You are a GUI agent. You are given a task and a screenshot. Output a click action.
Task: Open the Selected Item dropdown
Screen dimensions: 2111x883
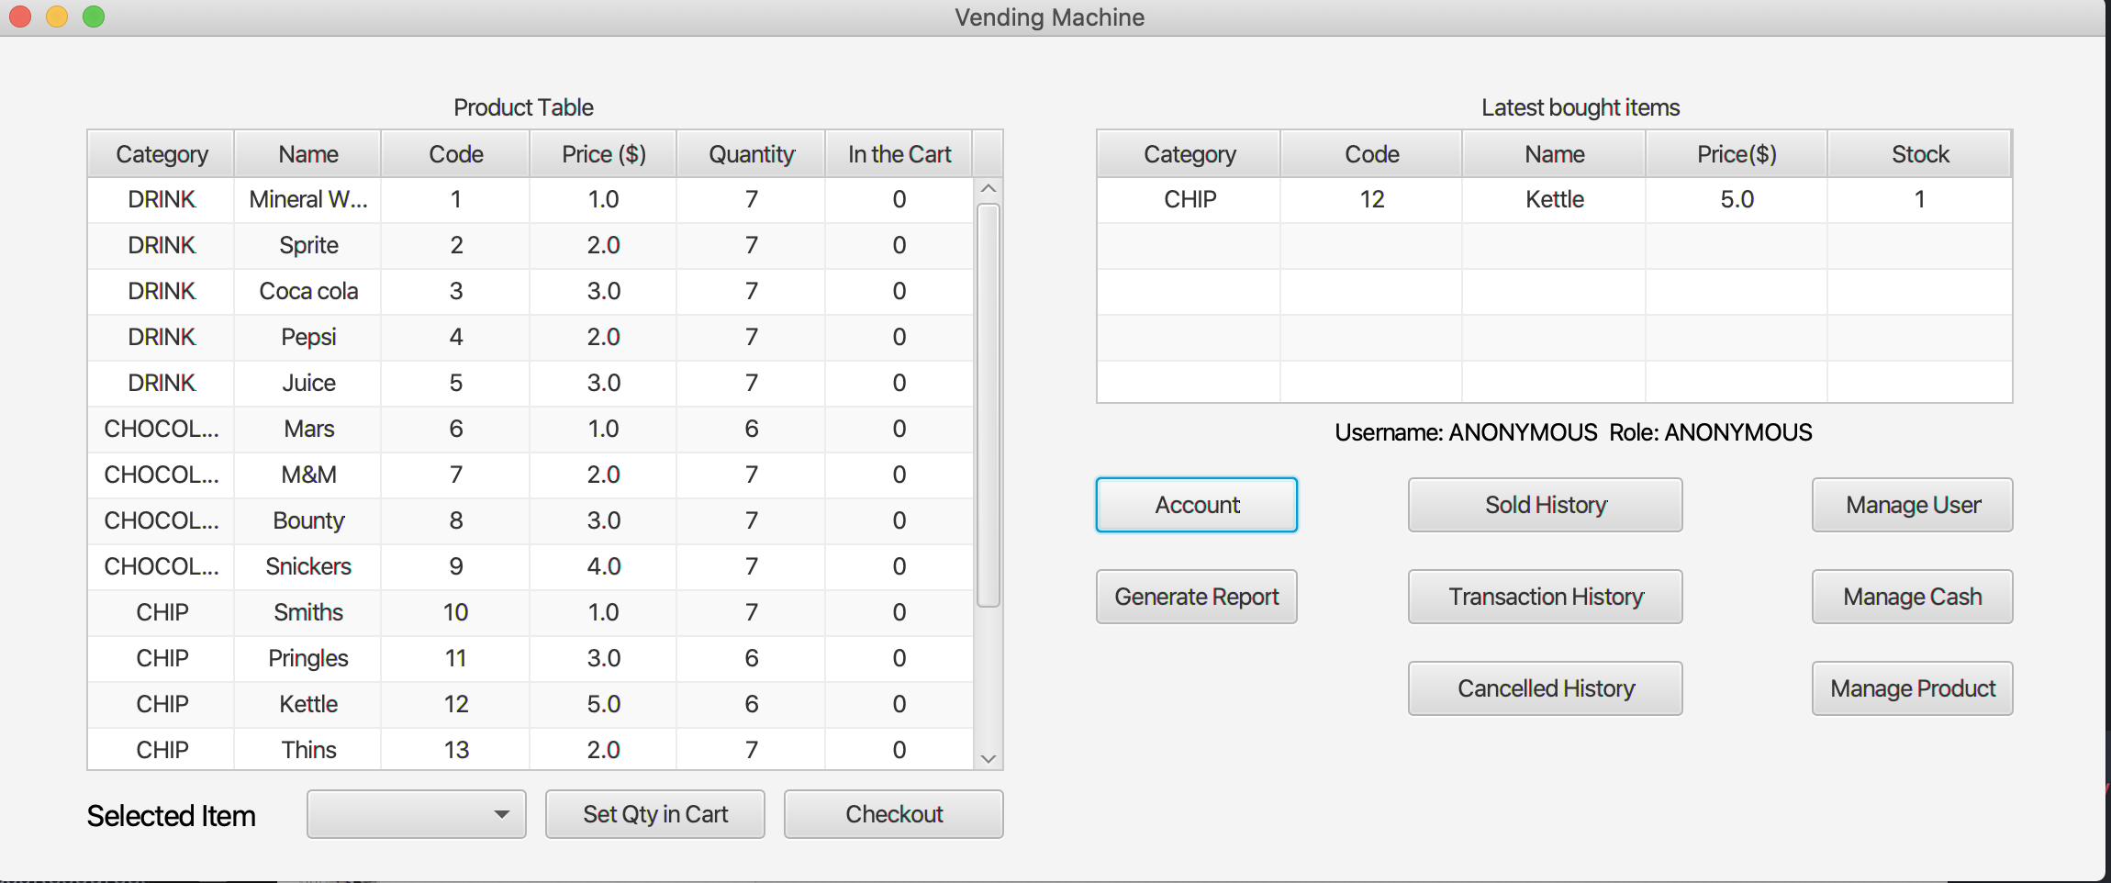416,814
